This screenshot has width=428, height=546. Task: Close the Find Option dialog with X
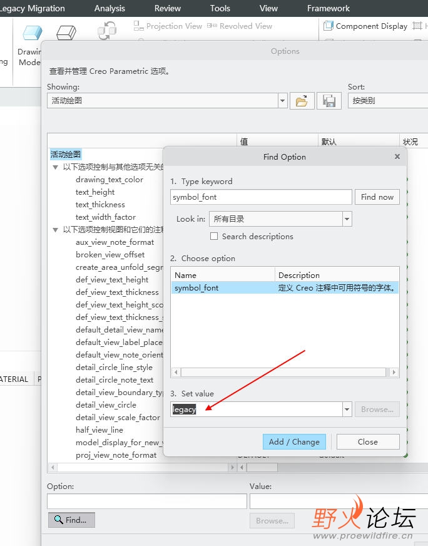[397, 157]
